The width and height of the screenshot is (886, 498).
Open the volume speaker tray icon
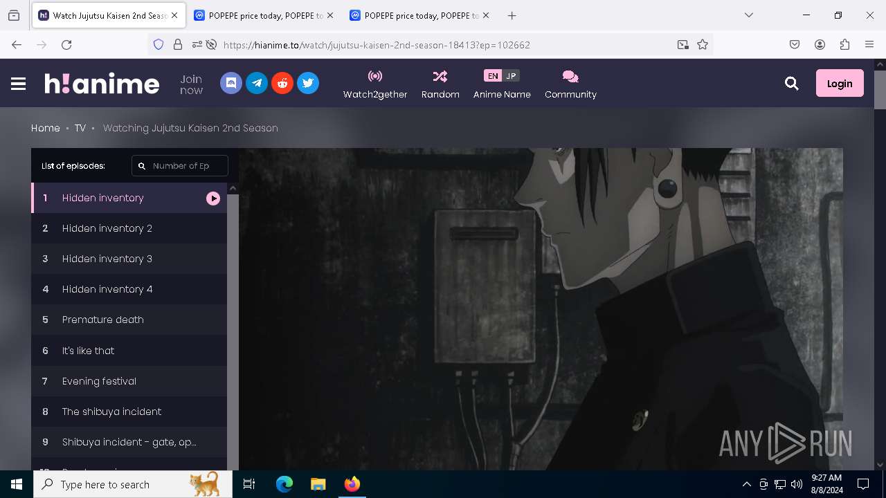pyautogui.click(x=797, y=484)
